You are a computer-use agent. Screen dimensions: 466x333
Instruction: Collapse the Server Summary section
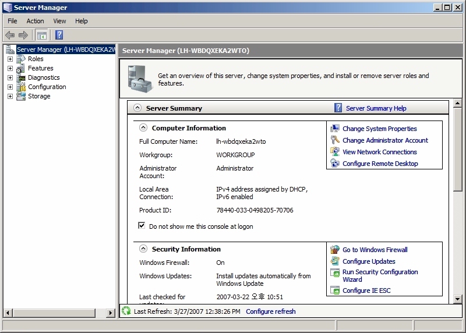pos(137,108)
